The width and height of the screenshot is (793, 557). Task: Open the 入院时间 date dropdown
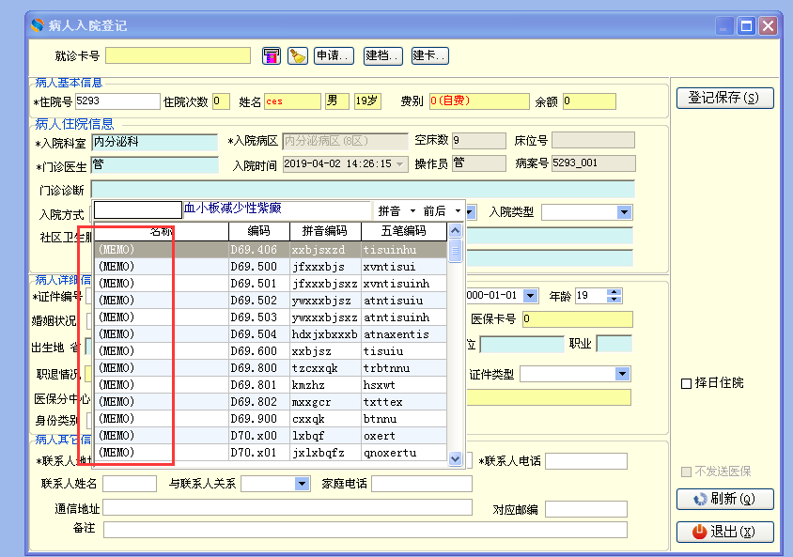400,164
